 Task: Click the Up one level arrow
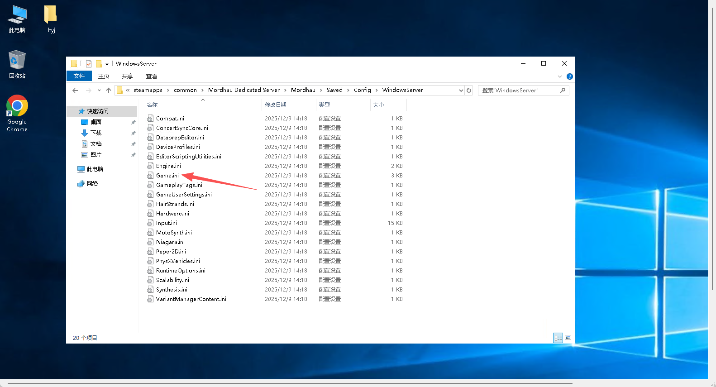[109, 91]
